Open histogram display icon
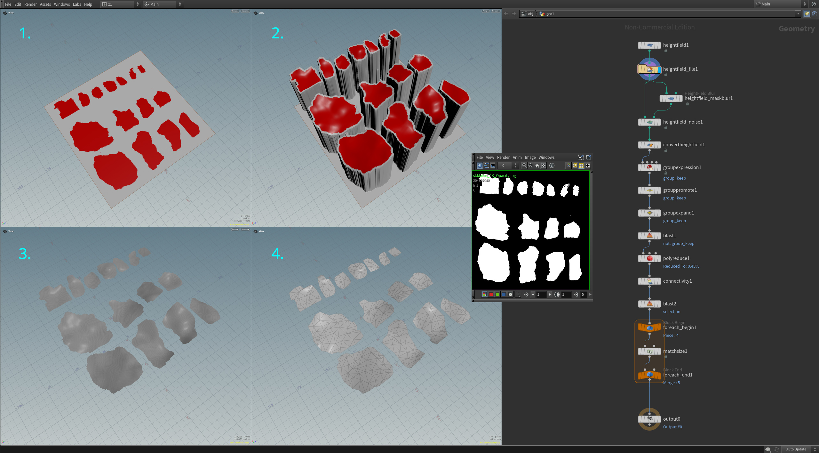Image resolution: width=819 pixels, height=453 pixels. pos(493,166)
